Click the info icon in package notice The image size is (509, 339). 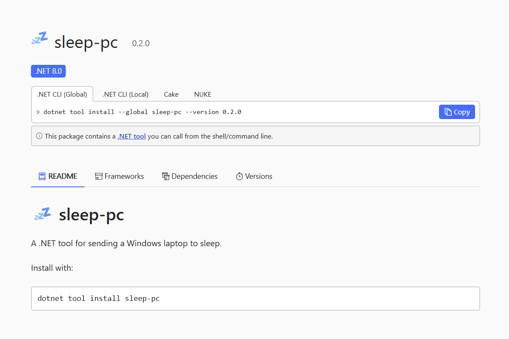(39, 136)
